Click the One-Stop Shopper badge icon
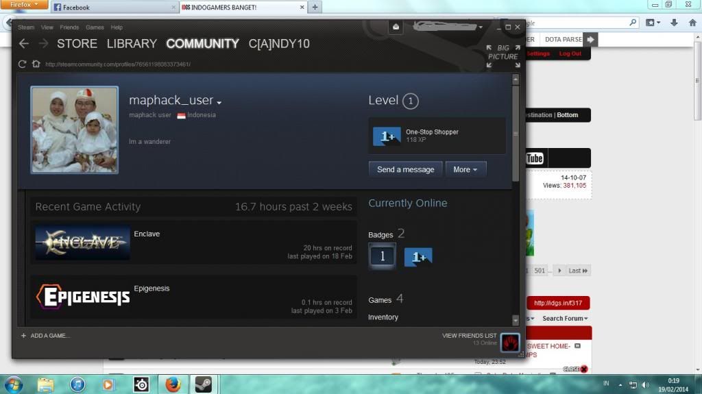702x394 pixels. point(387,136)
